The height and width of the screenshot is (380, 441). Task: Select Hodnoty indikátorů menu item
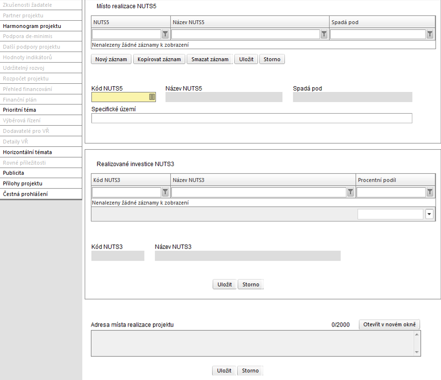click(41, 57)
